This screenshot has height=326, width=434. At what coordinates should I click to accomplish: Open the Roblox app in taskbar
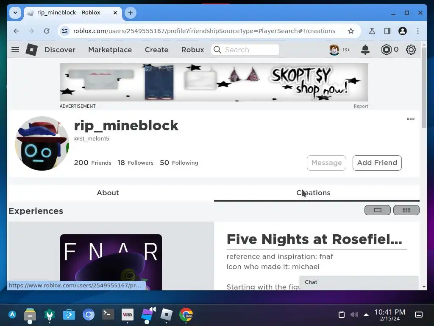tap(166, 315)
